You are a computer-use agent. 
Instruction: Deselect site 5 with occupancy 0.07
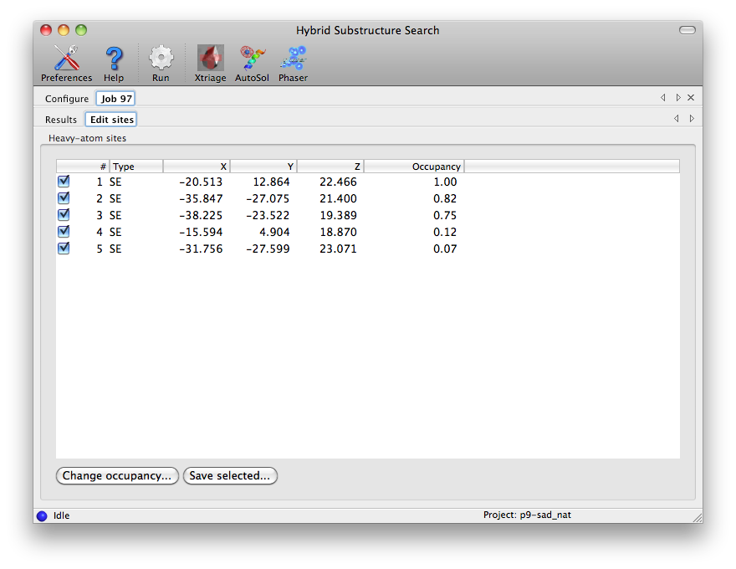click(64, 249)
